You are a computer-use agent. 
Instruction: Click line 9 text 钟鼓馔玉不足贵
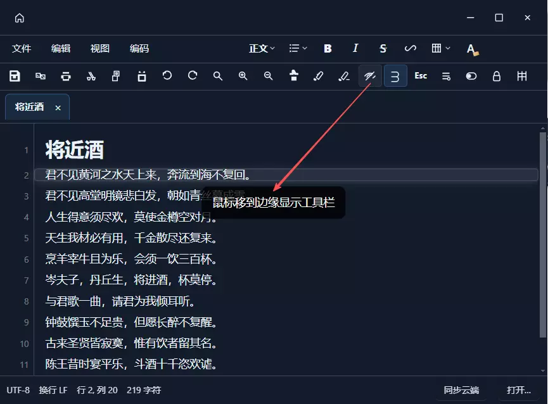point(84,322)
